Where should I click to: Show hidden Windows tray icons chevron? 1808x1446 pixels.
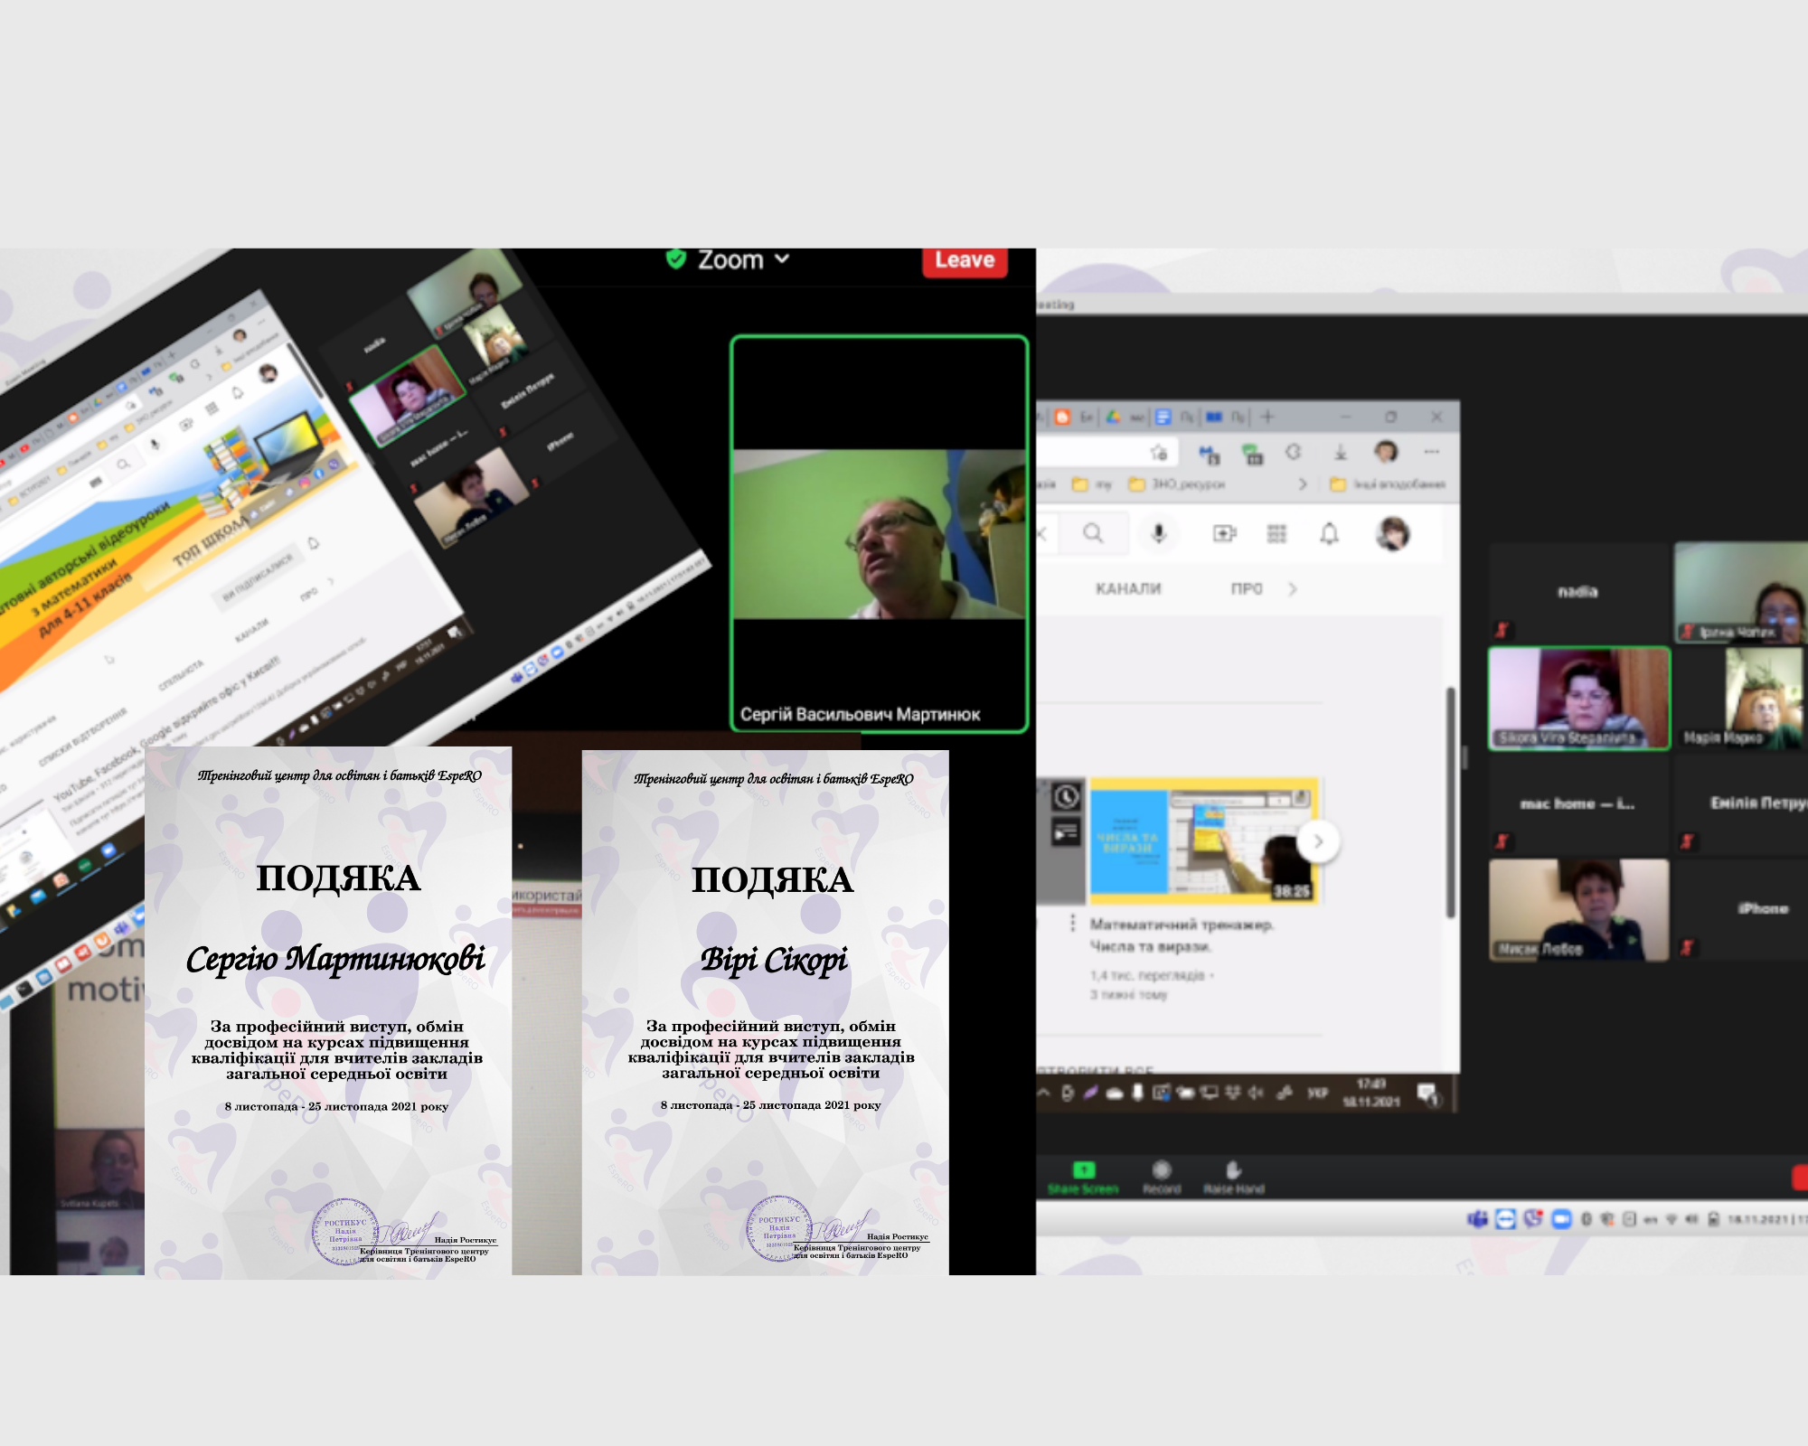pos(1044,1093)
